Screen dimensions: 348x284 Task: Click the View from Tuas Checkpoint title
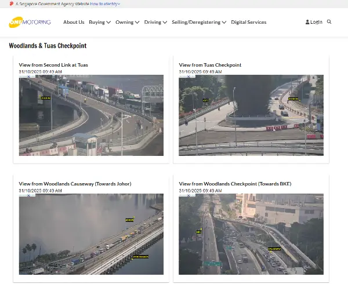coord(210,65)
